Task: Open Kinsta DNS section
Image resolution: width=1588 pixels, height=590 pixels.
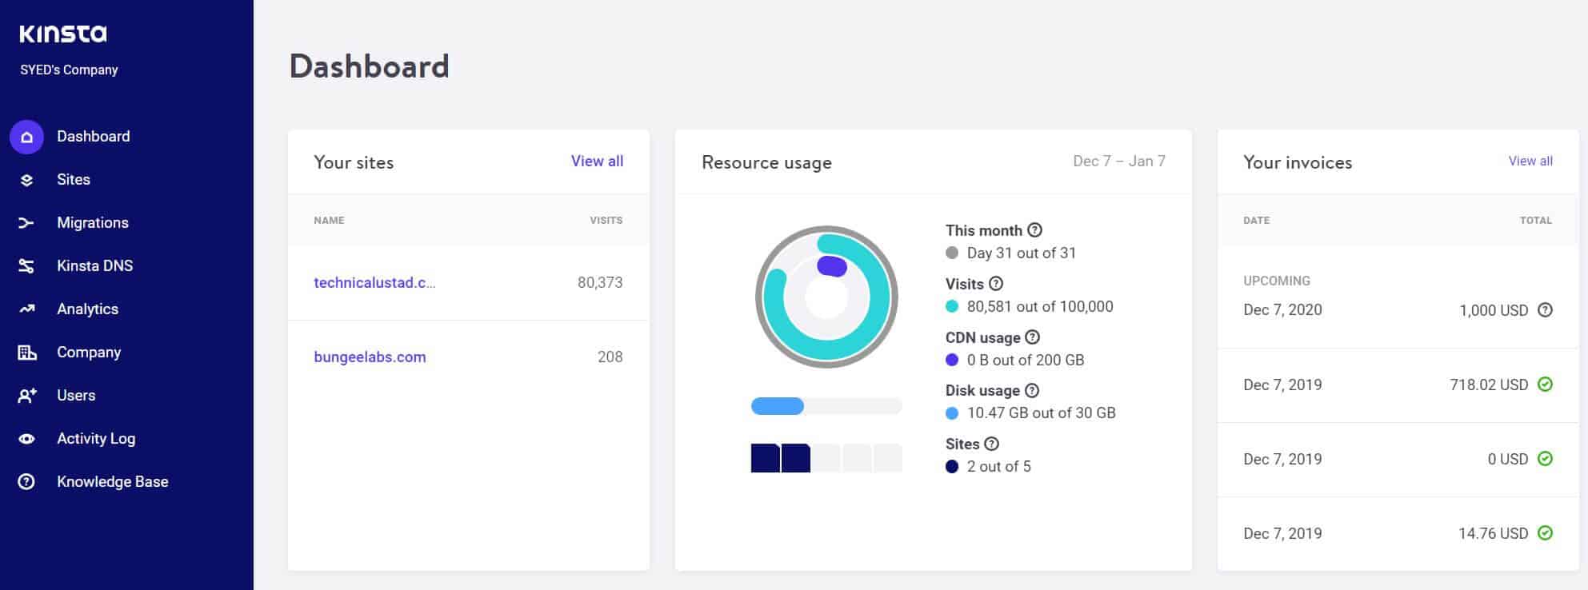Action: tap(94, 266)
